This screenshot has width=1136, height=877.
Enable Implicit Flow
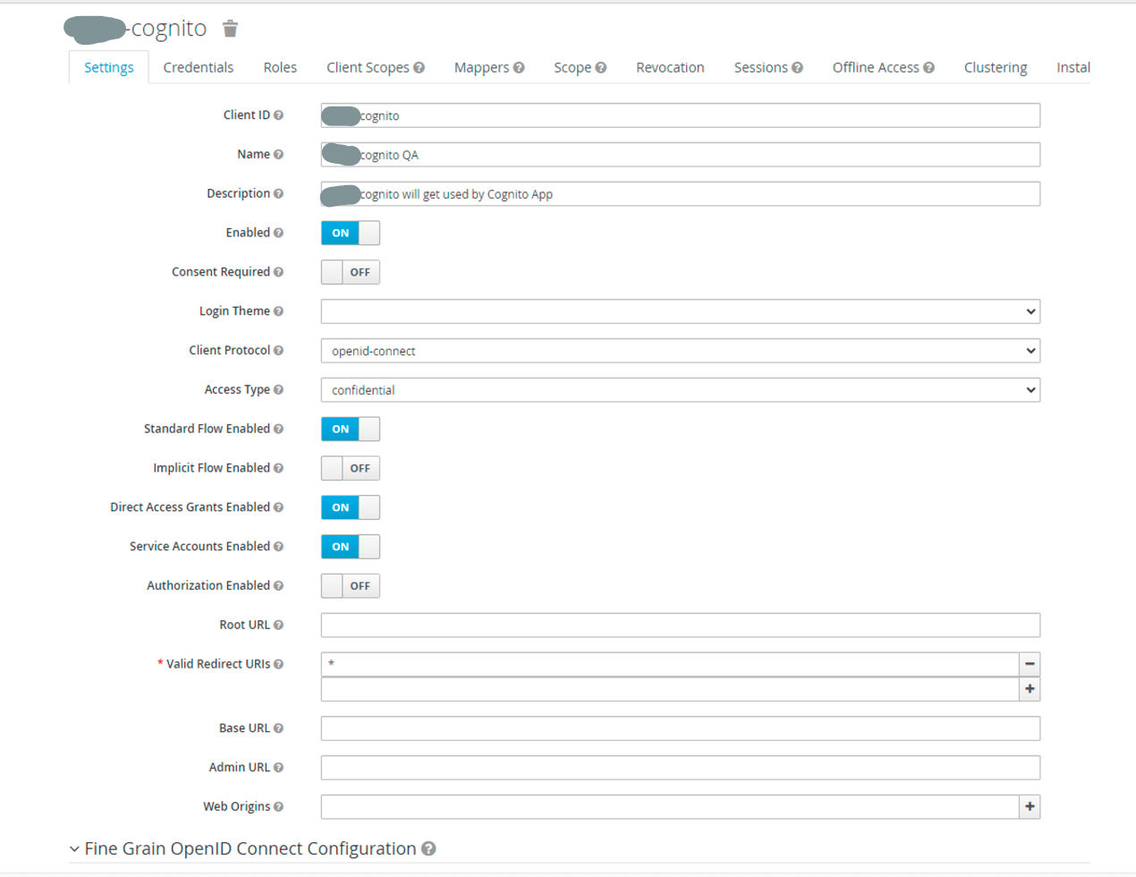point(350,468)
